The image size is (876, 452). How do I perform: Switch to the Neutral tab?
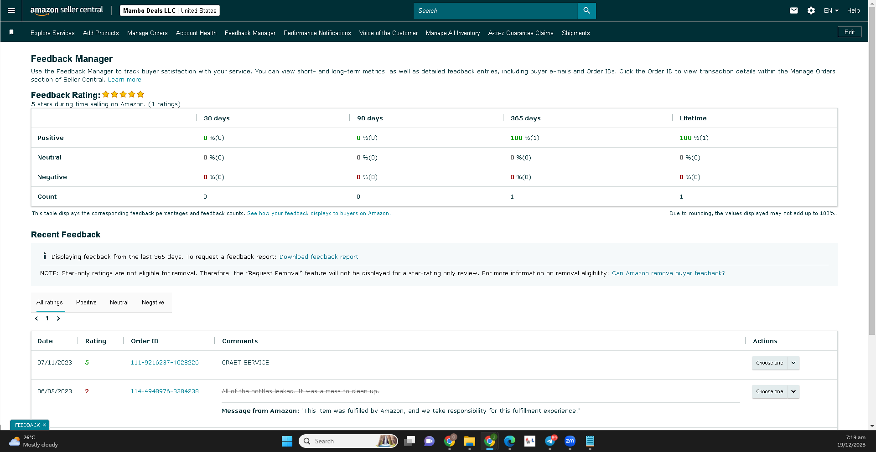119,303
